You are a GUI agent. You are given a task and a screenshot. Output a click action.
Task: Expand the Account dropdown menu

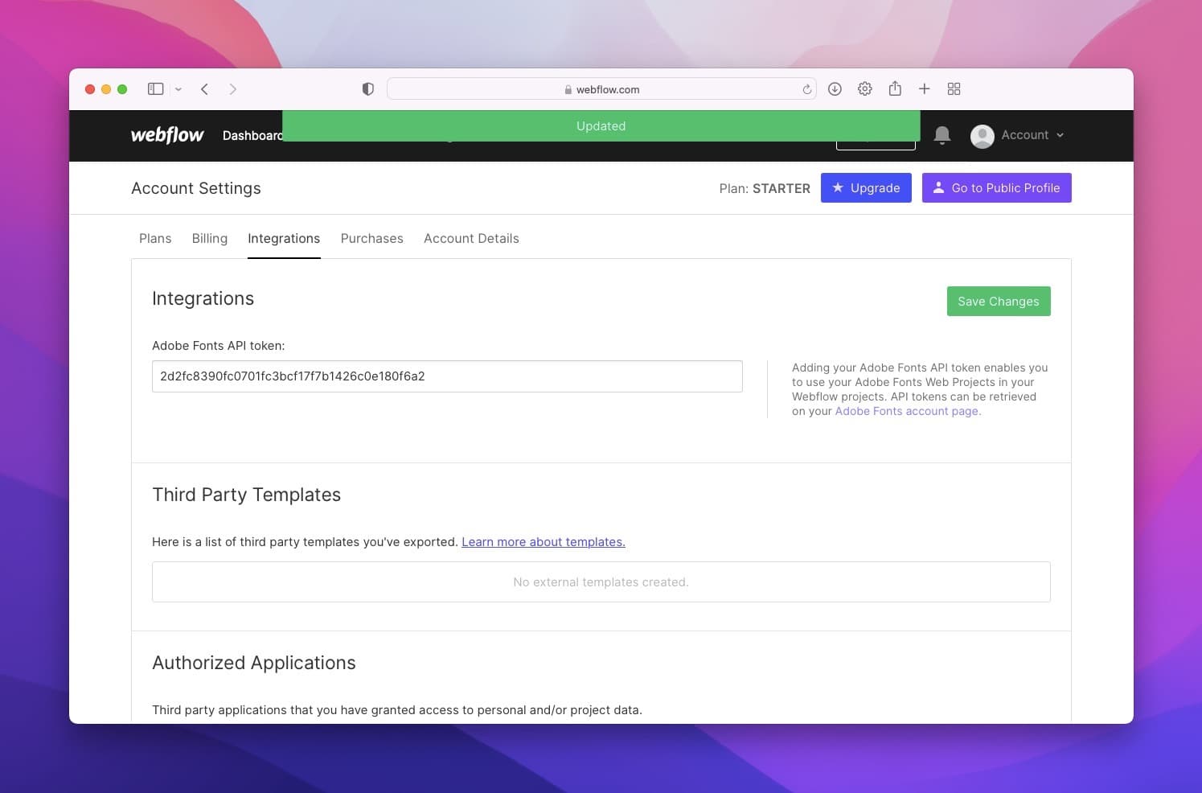[x=1032, y=135]
